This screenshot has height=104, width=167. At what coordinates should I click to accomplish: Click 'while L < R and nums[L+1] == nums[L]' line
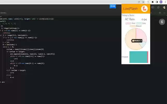27,56
